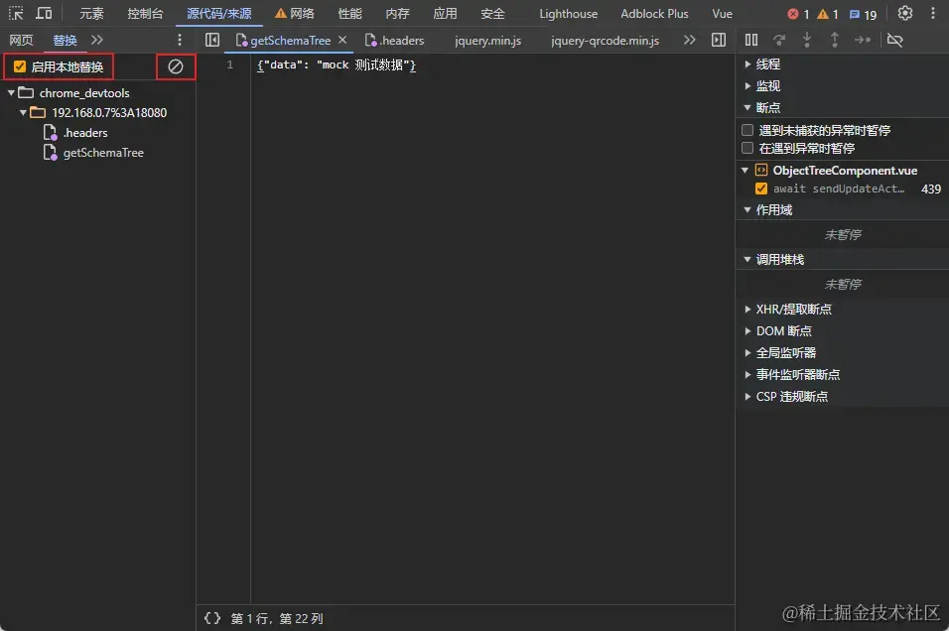Open the 应用 panel tab

point(445,13)
